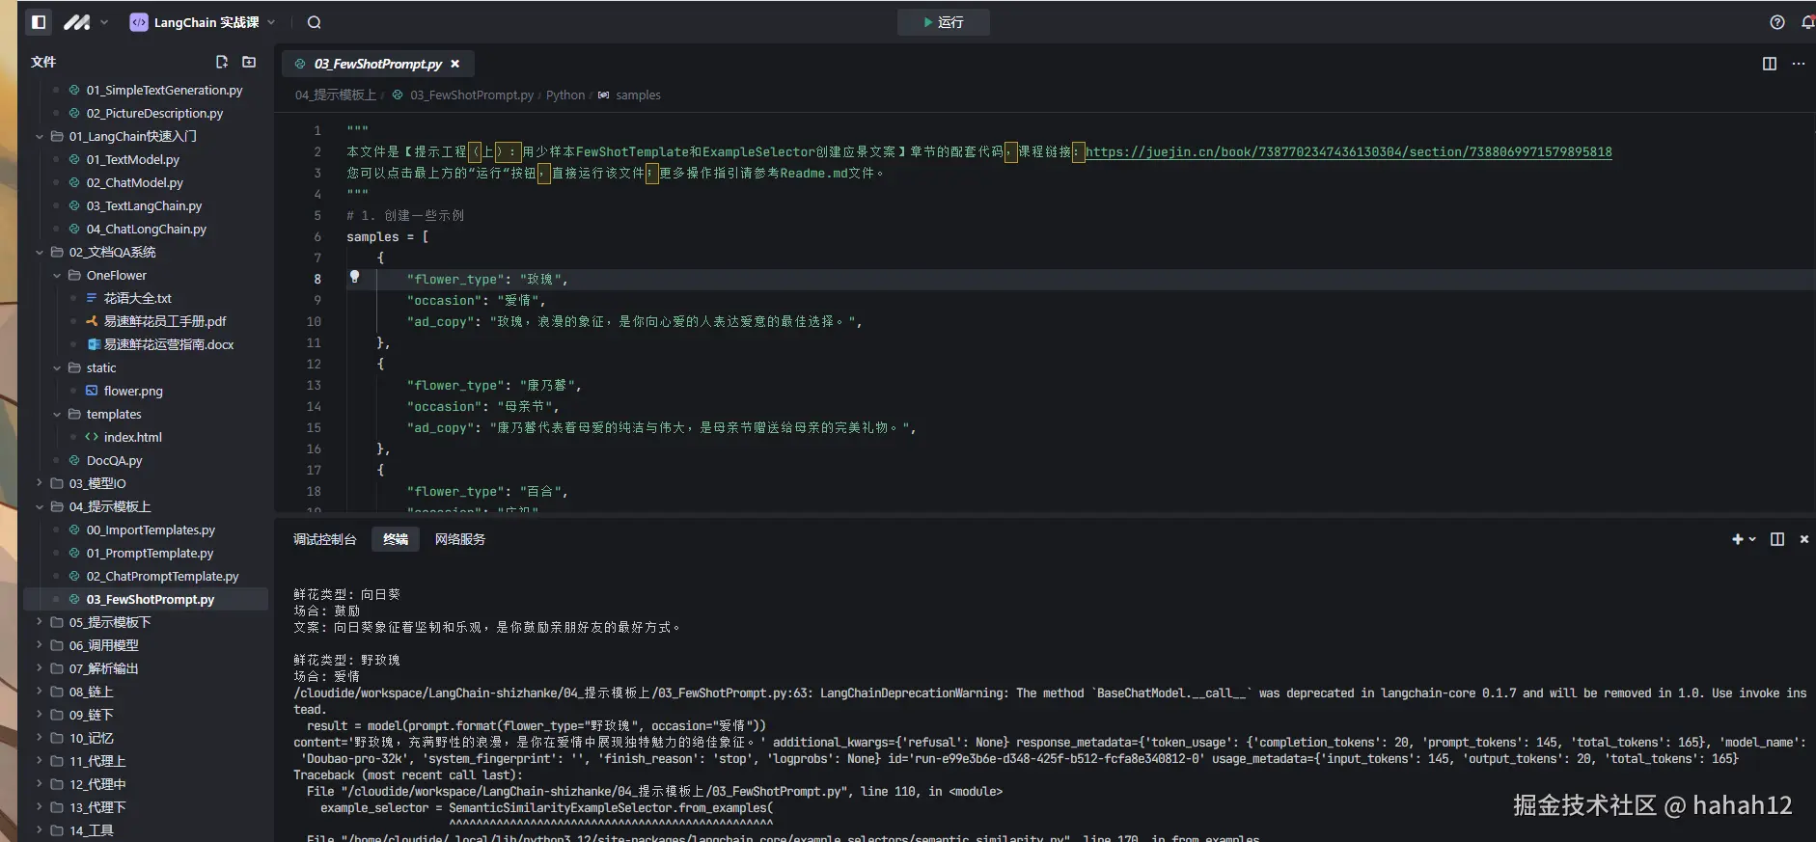Split the editor view
Screen dimensions: 1816x842
pos(1770,64)
